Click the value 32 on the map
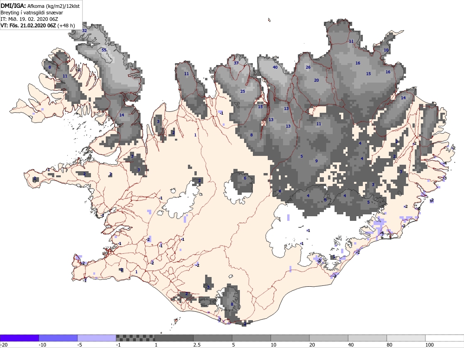 (84, 31)
